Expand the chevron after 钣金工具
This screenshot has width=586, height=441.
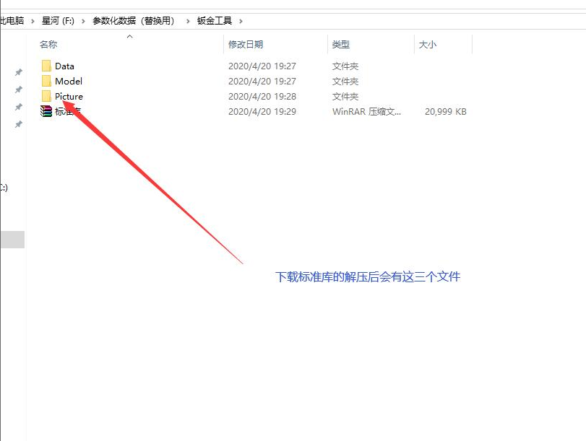[241, 21]
